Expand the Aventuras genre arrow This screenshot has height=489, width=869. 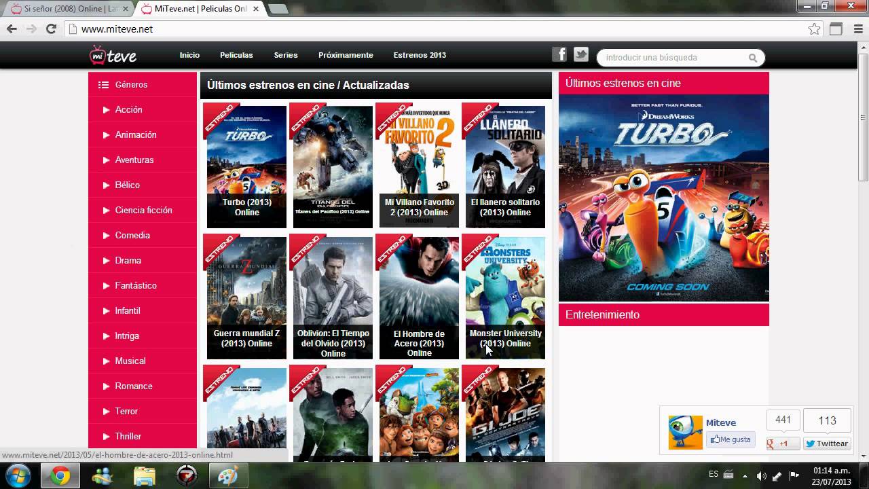tap(106, 160)
